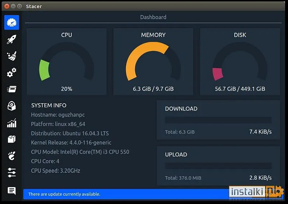Click the 20% CPU value
The height and width of the screenshot is (204, 288).
[67, 89]
